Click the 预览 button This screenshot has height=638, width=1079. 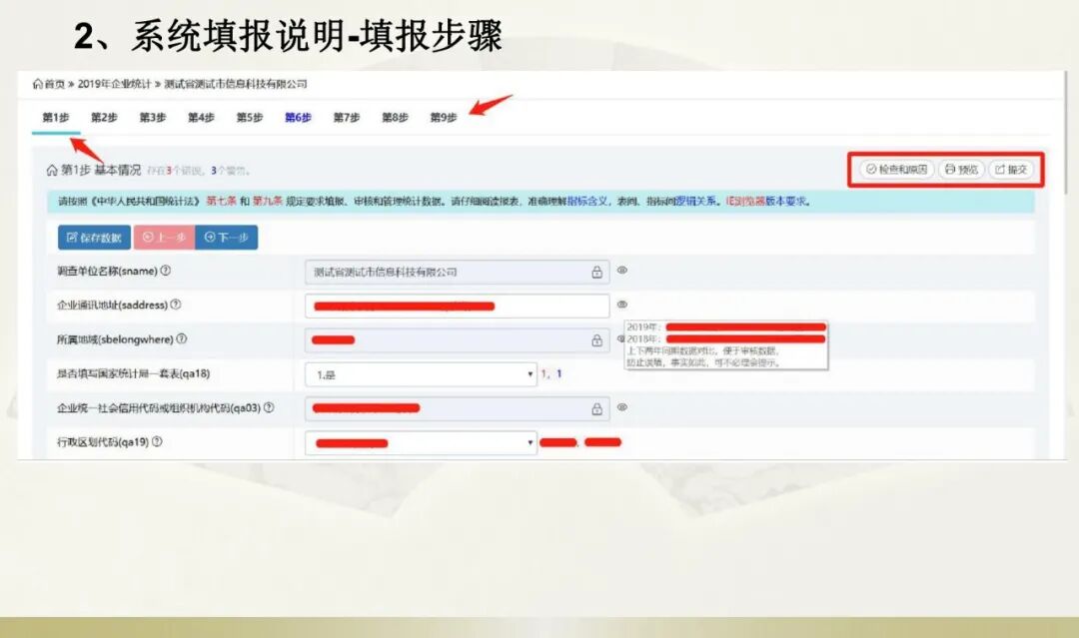pos(961,169)
